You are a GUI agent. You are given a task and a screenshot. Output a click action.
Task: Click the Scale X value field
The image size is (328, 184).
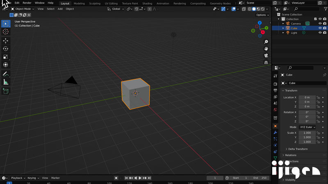(x=307, y=132)
